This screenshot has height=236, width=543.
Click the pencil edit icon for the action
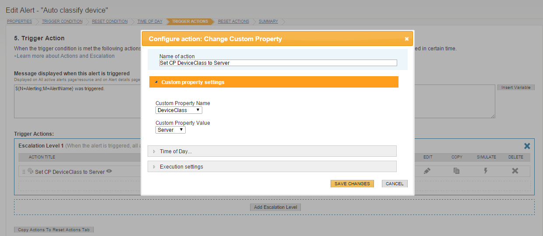click(427, 171)
